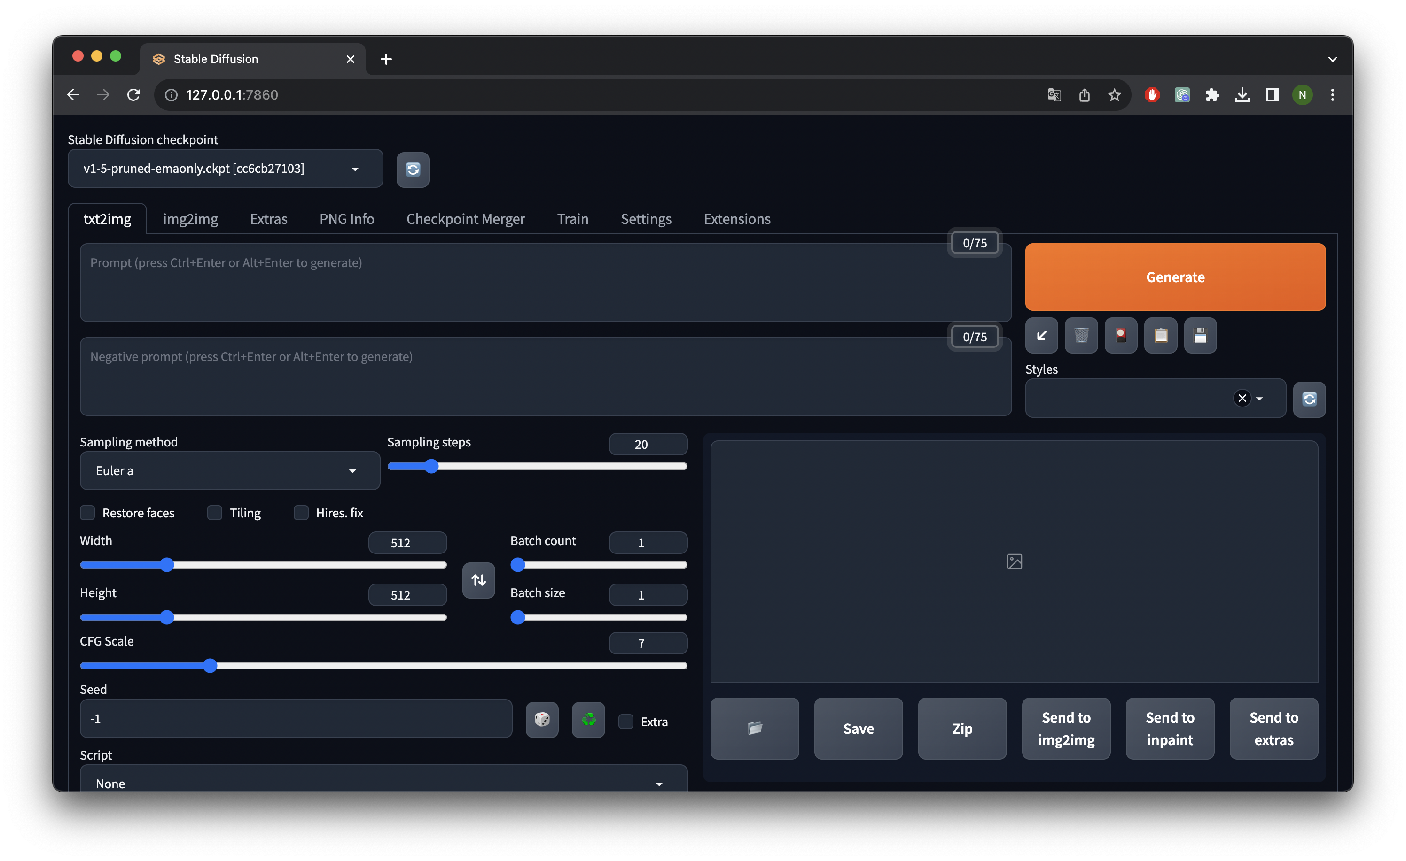This screenshot has height=861, width=1406.
Task: Refresh the Stable Diffusion checkpoint list
Action: pos(413,169)
